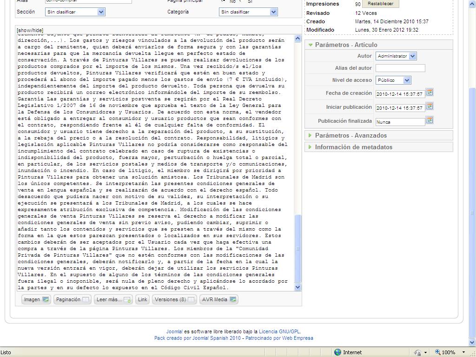
Task: Open the Sección dropdown
Action: [75, 12]
